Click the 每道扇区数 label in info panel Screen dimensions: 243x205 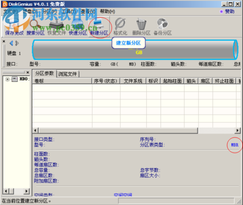click(x=47, y=165)
